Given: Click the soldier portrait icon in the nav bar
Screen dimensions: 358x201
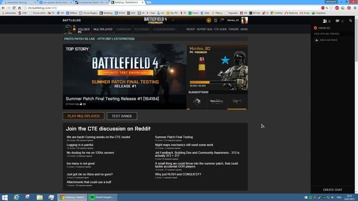Looking at the screenshot, I should [68, 30].
